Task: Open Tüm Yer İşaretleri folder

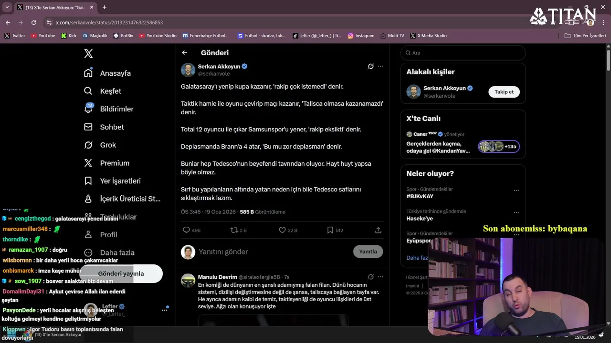Action: 585,36
